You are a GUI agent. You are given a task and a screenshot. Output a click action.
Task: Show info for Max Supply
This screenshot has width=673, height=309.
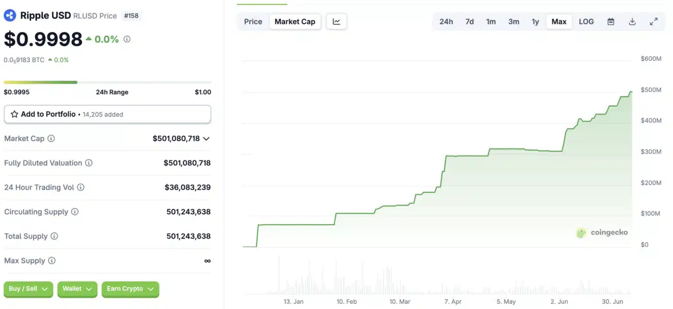pyautogui.click(x=52, y=261)
